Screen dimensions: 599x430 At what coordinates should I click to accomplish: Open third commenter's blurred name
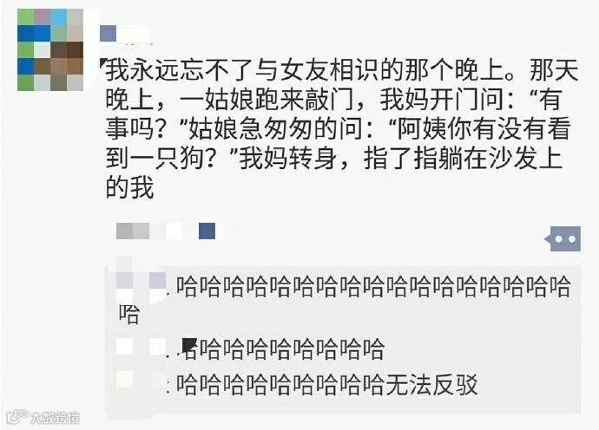pos(142,380)
